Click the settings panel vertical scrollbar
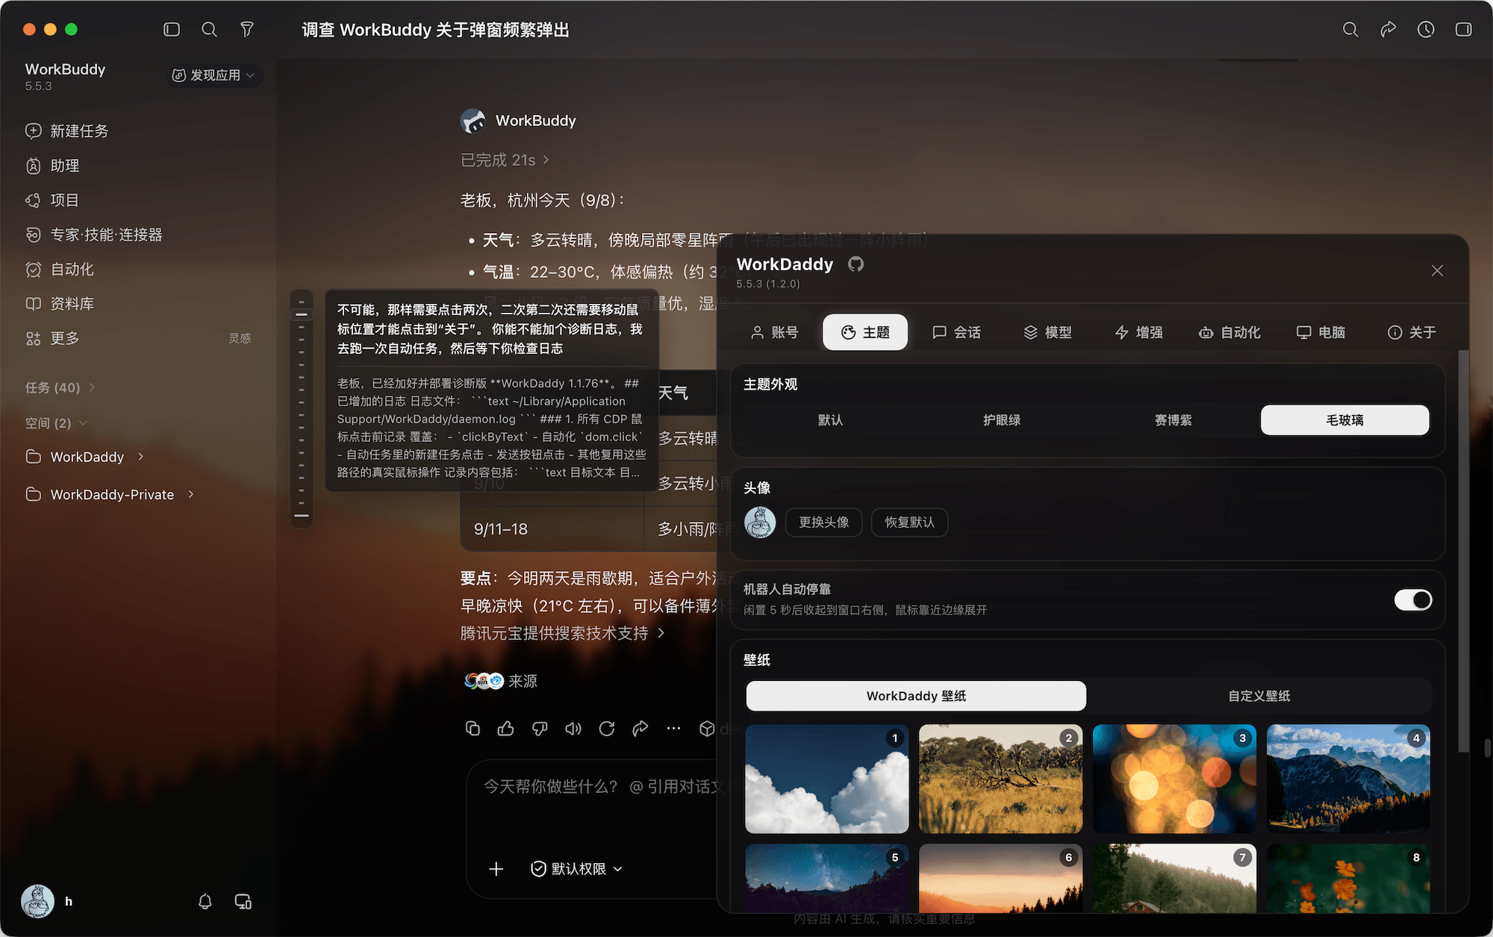This screenshot has height=937, width=1493. [x=1463, y=552]
